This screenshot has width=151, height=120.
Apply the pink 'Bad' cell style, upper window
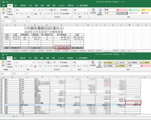click(122, 10)
